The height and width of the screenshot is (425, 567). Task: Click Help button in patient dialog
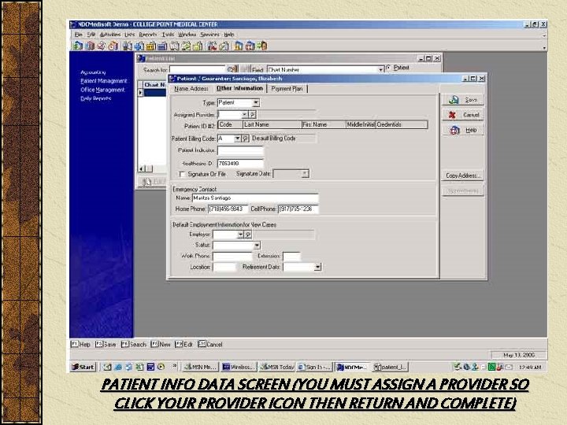pyautogui.click(x=463, y=130)
